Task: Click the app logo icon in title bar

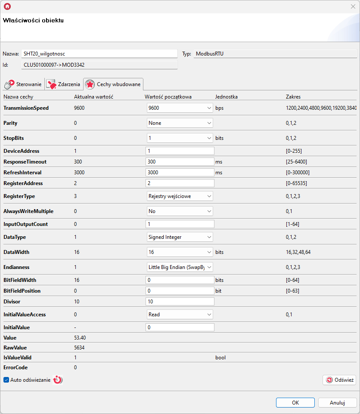Action: pyautogui.click(x=7, y=6)
